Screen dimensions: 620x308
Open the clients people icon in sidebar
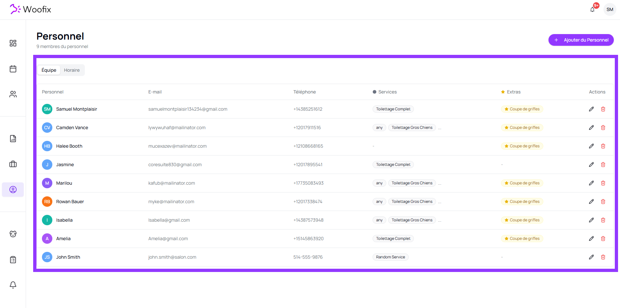point(13,94)
